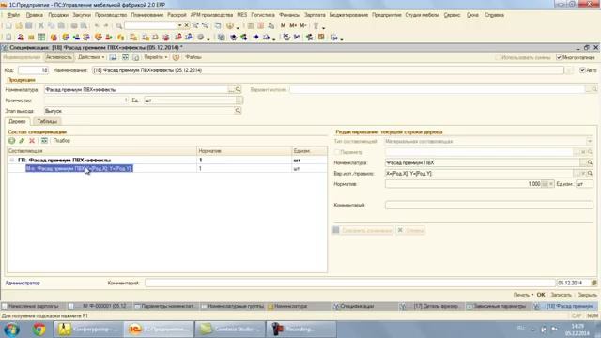The width and height of the screenshot is (601, 338).
Task: Click ellipsis selector on left Номенклатура field
Action: pos(231,90)
